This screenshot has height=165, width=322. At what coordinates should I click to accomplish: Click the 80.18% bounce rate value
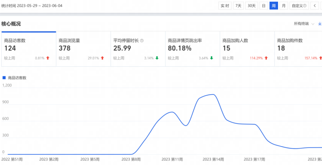point(180,48)
